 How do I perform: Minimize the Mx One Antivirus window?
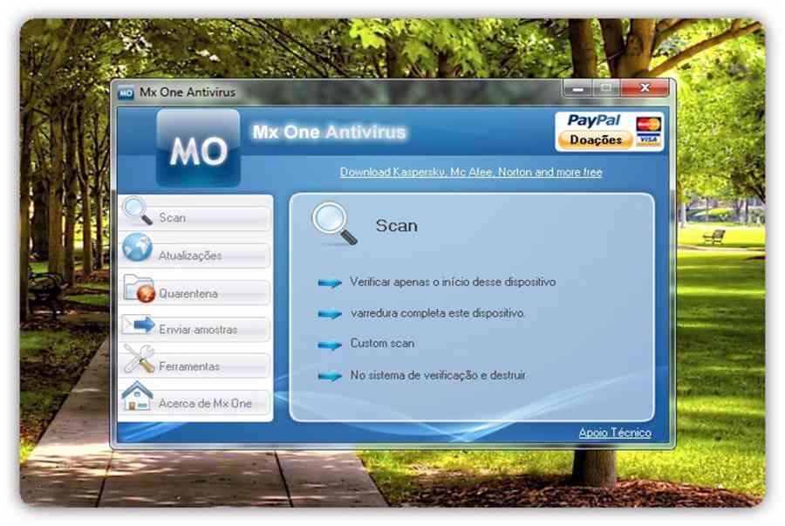point(577,89)
